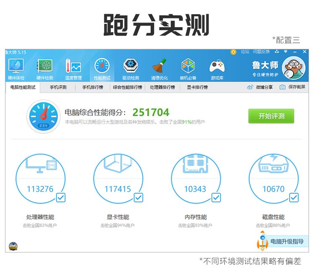Click the 91% beaten users text

coord(186,122)
